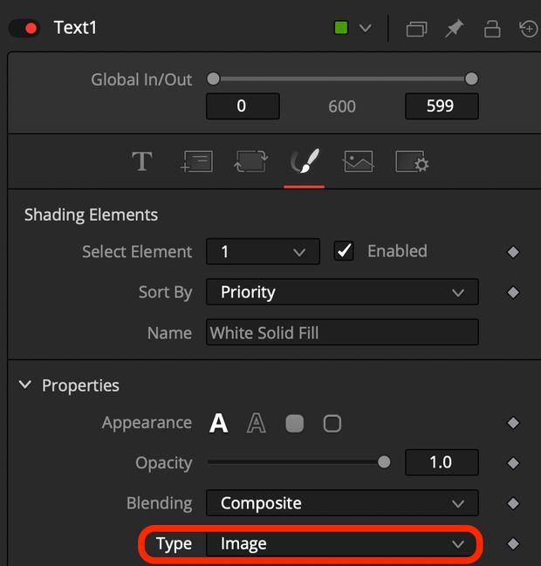
Task: Click the versions icon in header
Action: (416, 29)
